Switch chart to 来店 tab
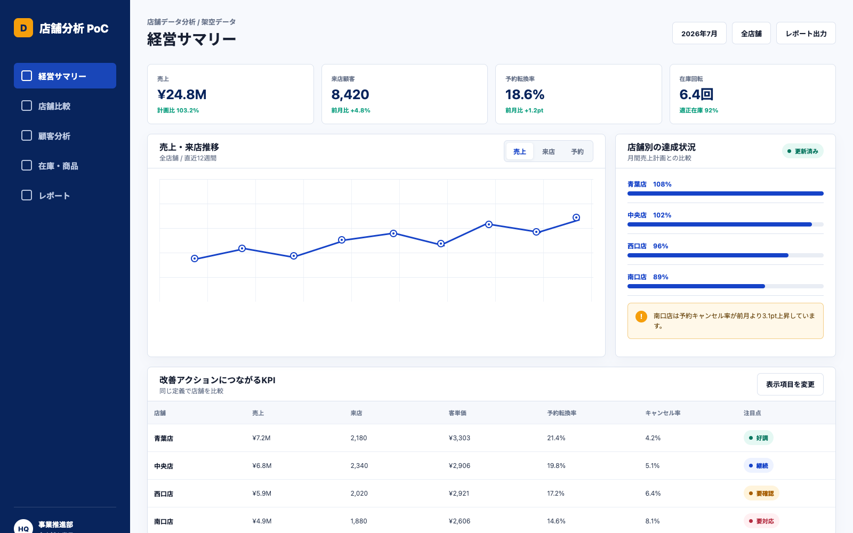853x533 pixels. point(549,151)
